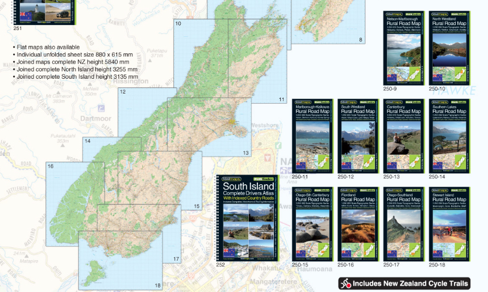Screen dimensions: 488x292
Task: Click the Otago-Sth Canterbury Rural Road Map cover
Action: tap(312, 224)
